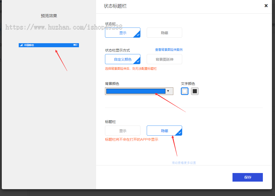
Task: Pick black text color swatch
Action: 195,91
